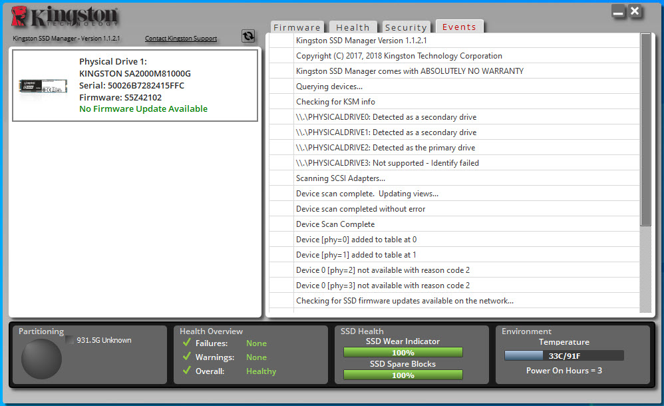Select the 'Device 0 [phy=2] not available' row
The height and width of the screenshot is (406, 664).
coord(454,270)
